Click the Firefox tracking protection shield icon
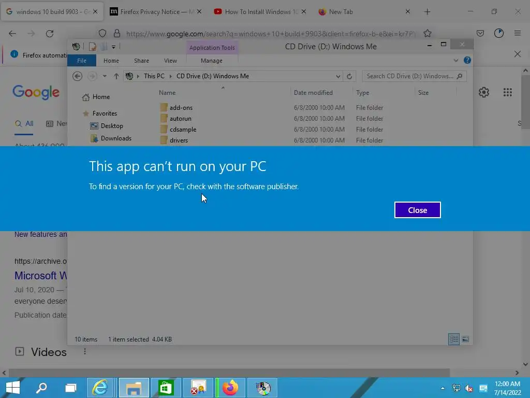The width and height of the screenshot is (530, 398). pos(102,34)
